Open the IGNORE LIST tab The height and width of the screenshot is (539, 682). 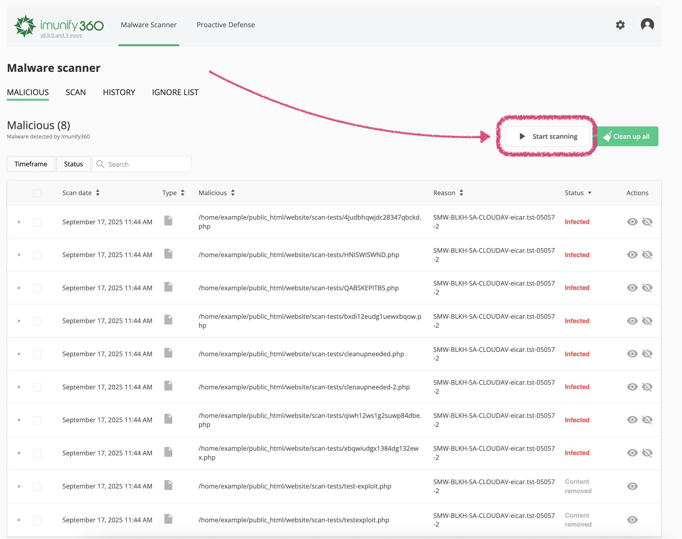pyautogui.click(x=175, y=92)
